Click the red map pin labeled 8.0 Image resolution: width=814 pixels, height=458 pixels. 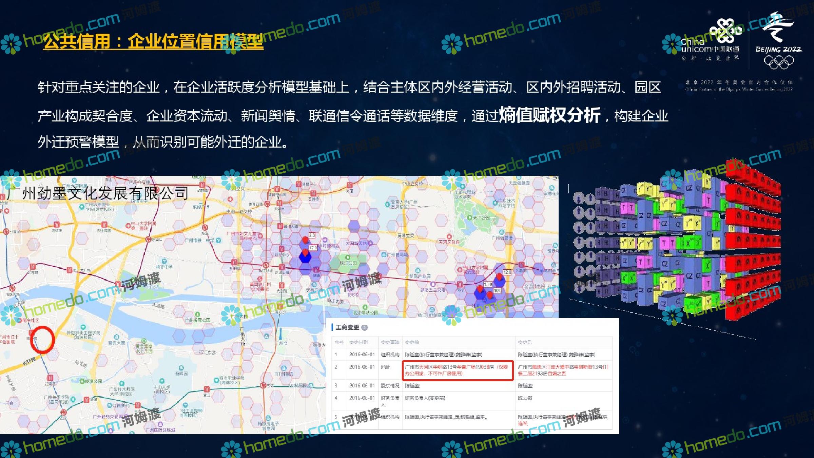pyautogui.click(x=305, y=240)
